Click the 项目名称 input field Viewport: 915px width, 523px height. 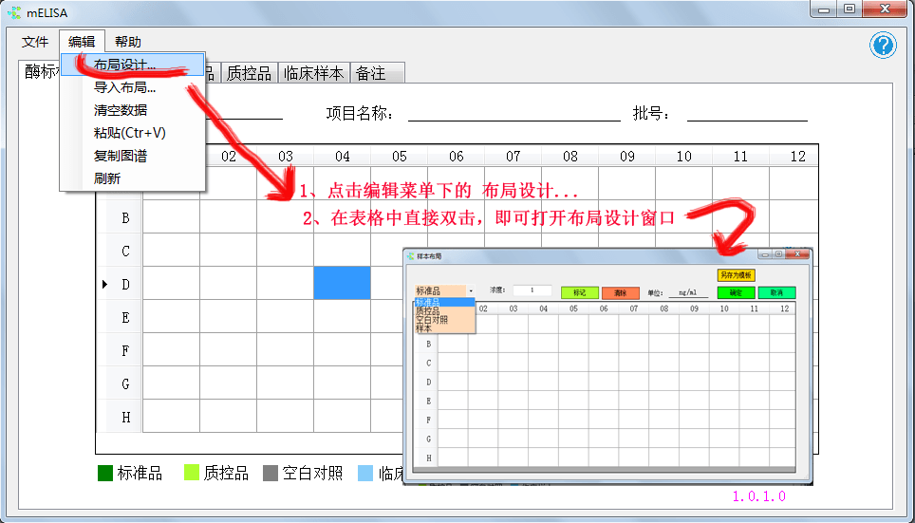[x=514, y=113]
